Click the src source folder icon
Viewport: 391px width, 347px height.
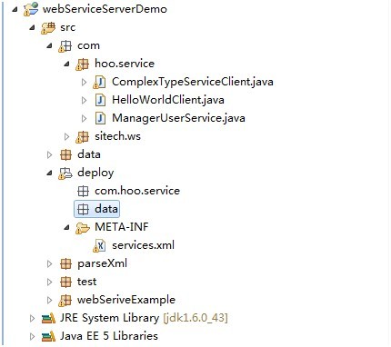click(48, 27)
